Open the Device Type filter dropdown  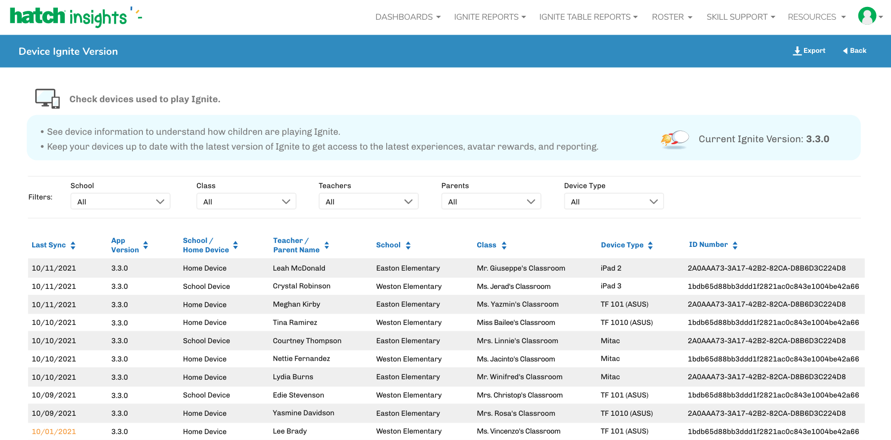614,201
